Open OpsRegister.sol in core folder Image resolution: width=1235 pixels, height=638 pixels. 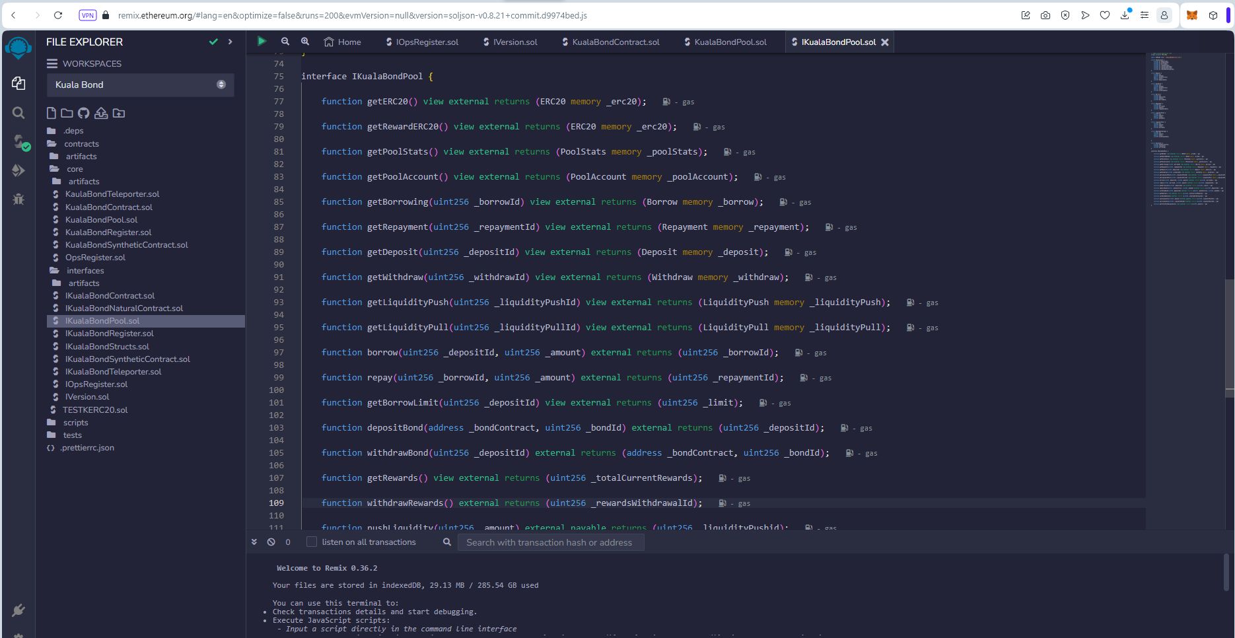pos(95,258)
